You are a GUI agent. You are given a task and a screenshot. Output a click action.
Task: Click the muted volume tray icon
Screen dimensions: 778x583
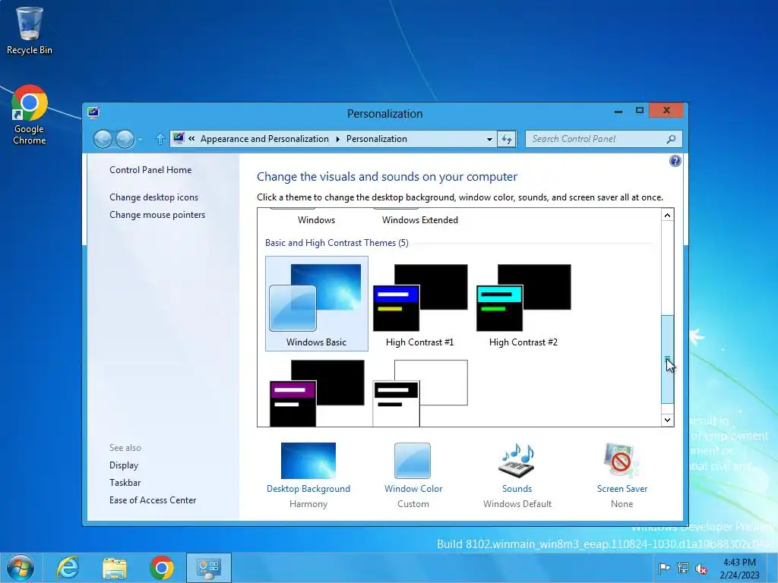tap(701, 569)
